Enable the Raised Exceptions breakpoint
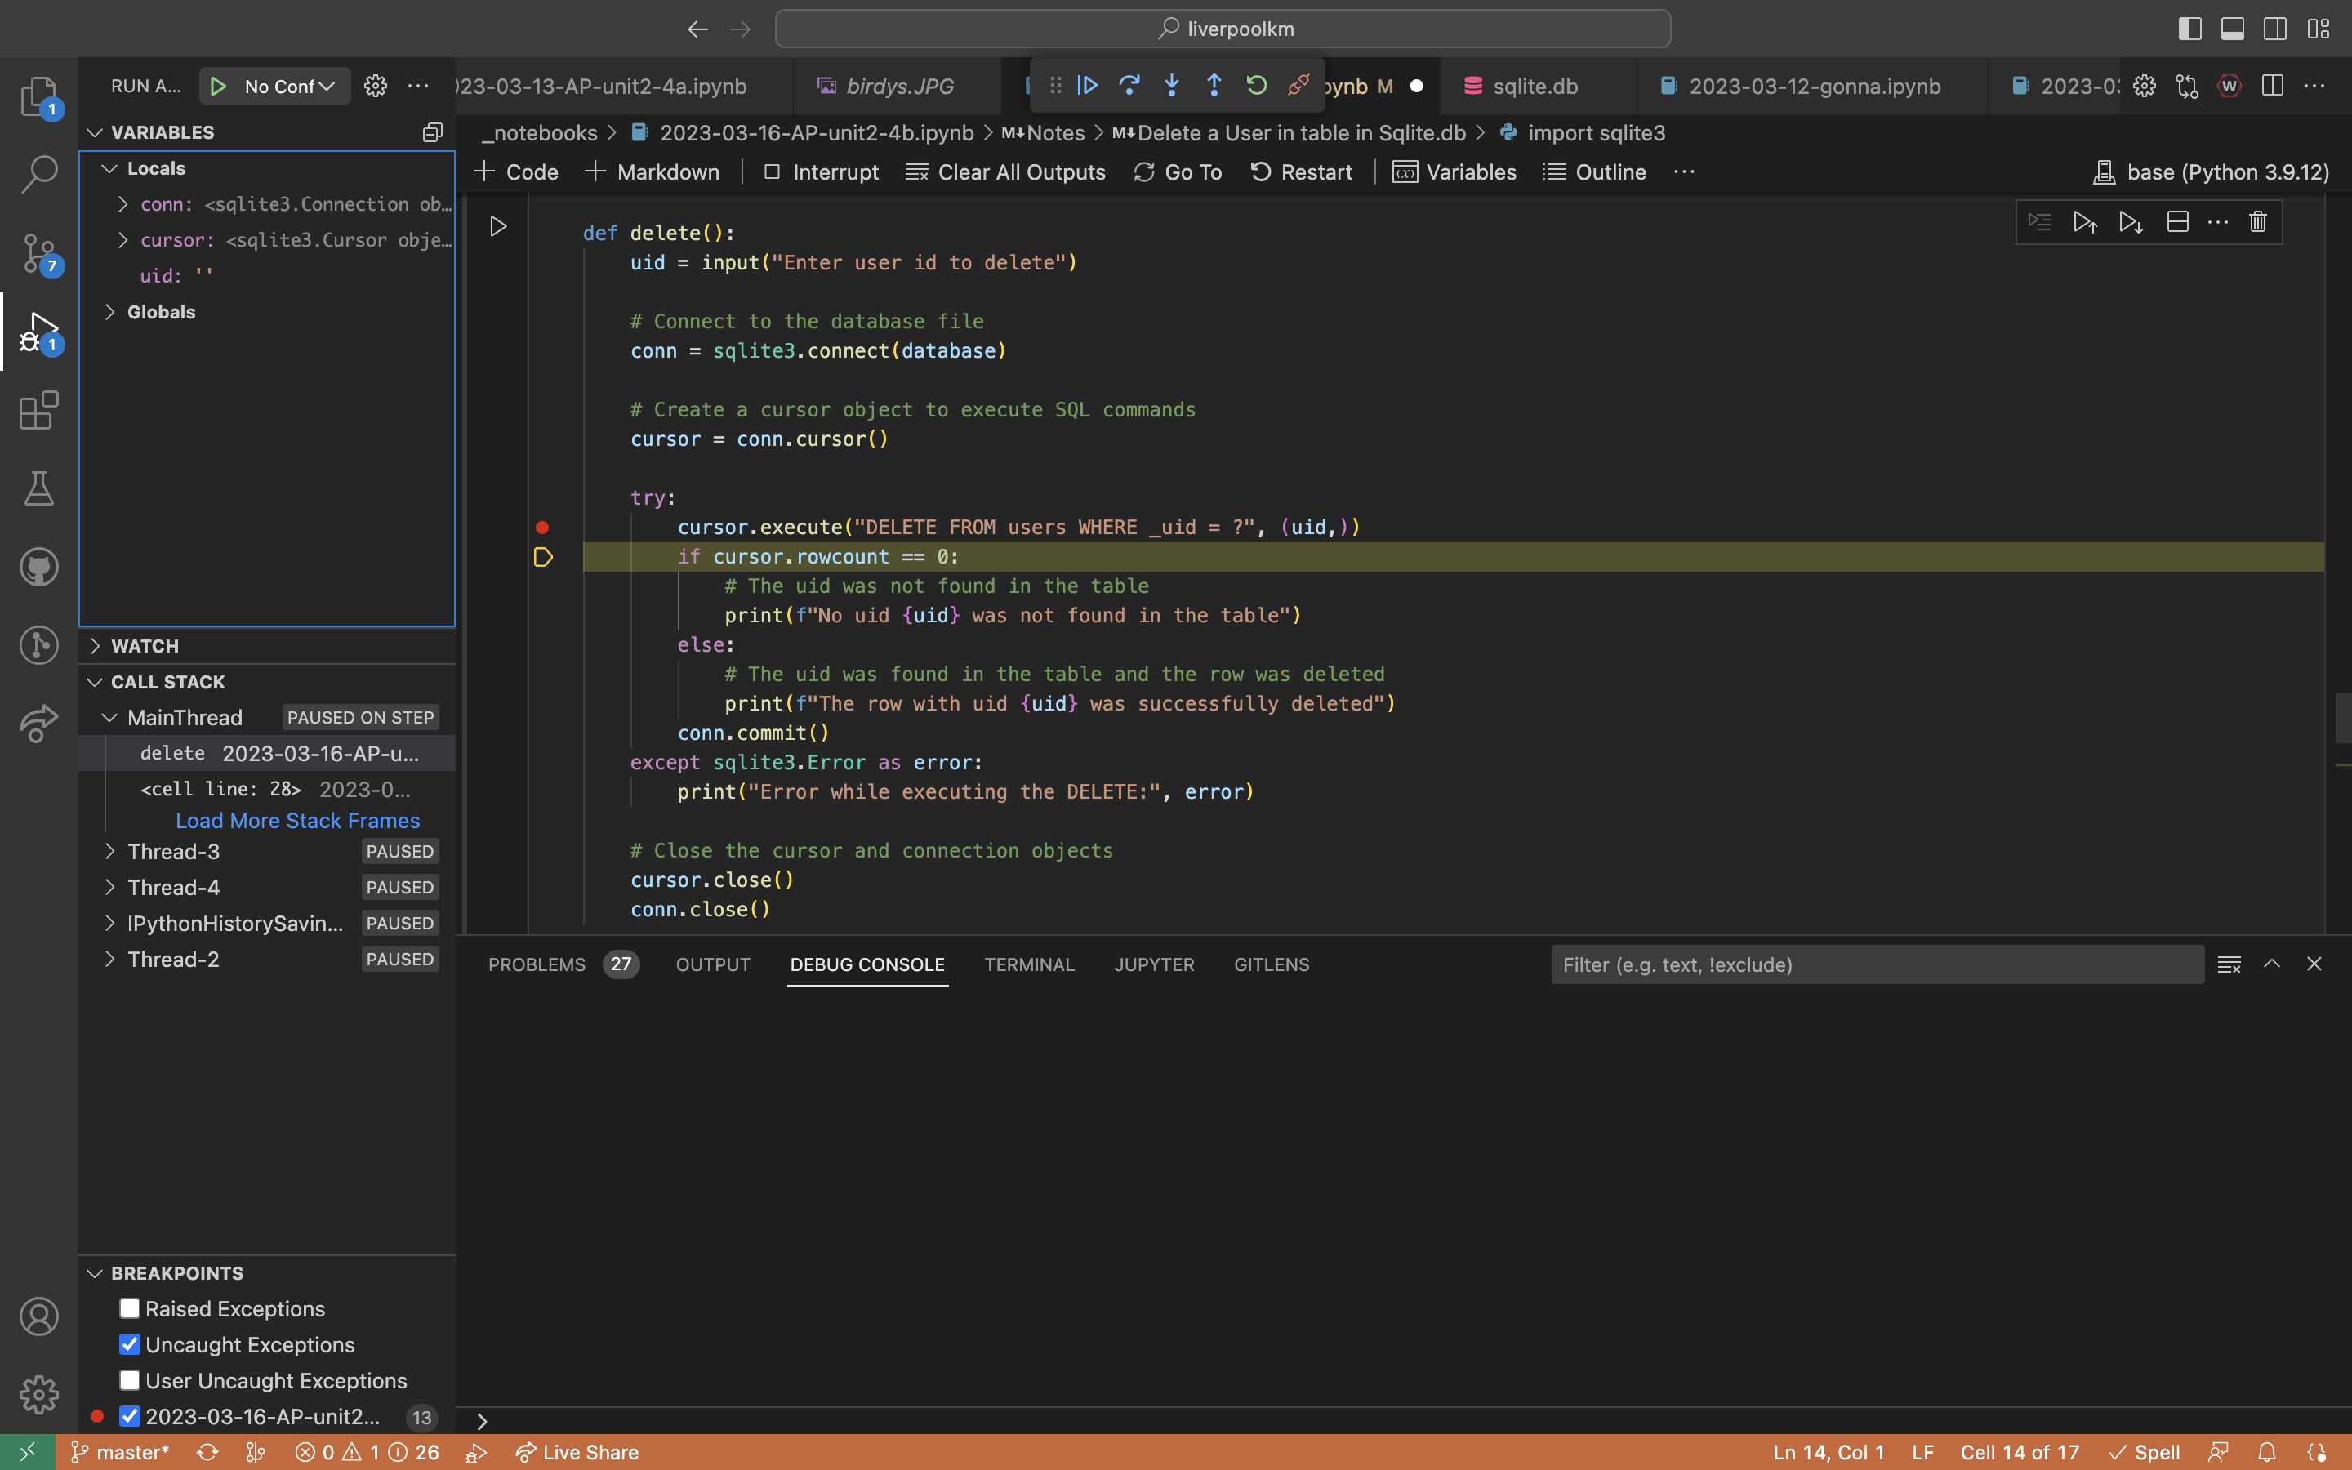This screenshot has width=2352, height=1470. 128,1308
